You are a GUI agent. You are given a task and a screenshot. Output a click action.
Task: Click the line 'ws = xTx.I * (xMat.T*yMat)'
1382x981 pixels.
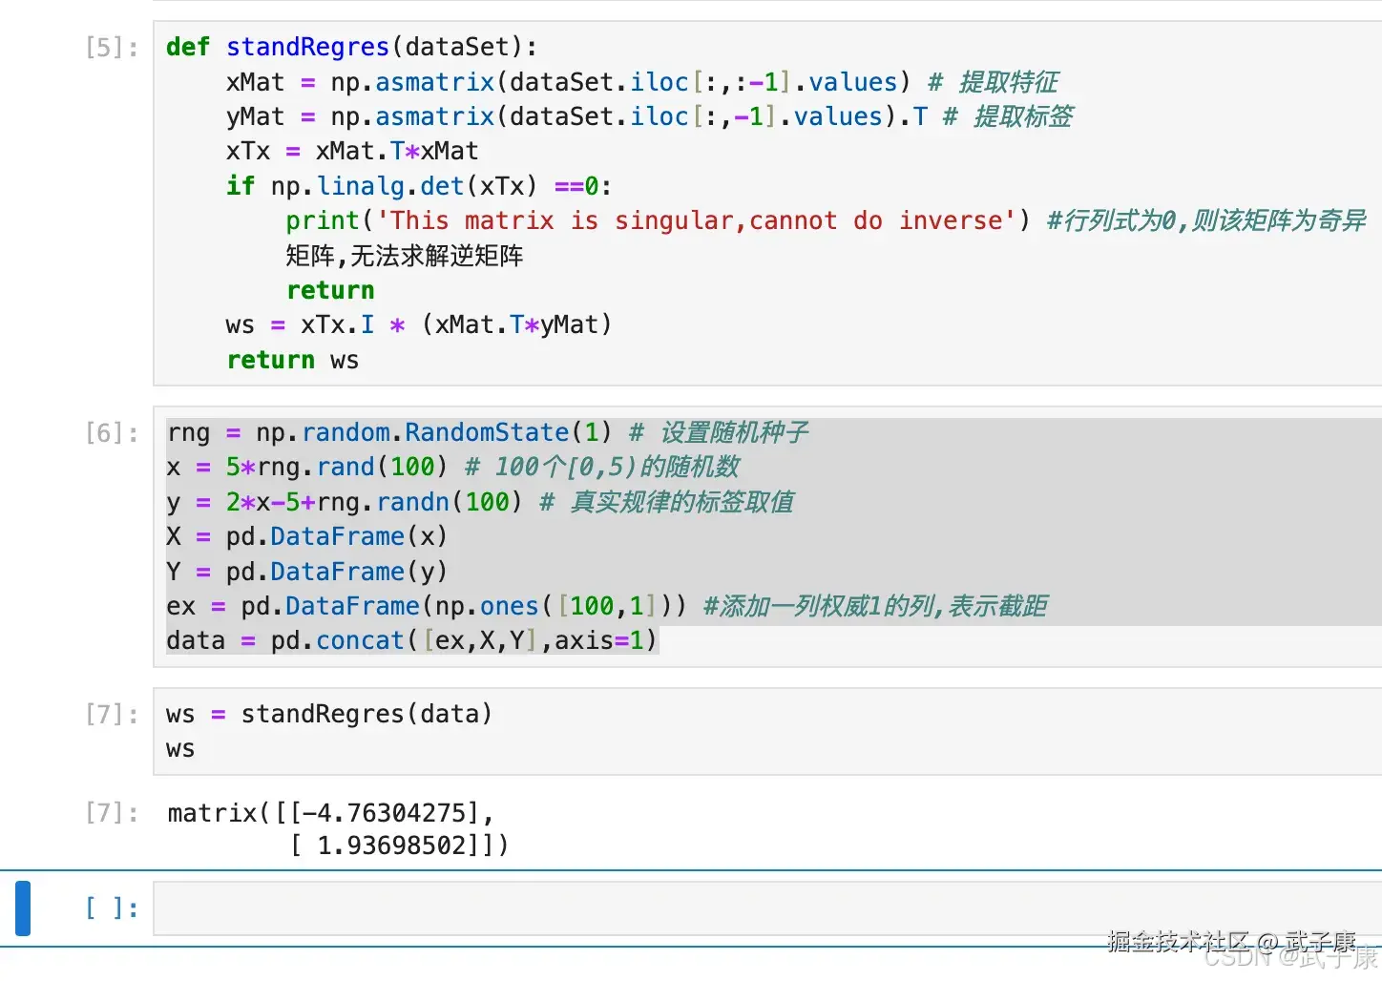pos(419,324)
